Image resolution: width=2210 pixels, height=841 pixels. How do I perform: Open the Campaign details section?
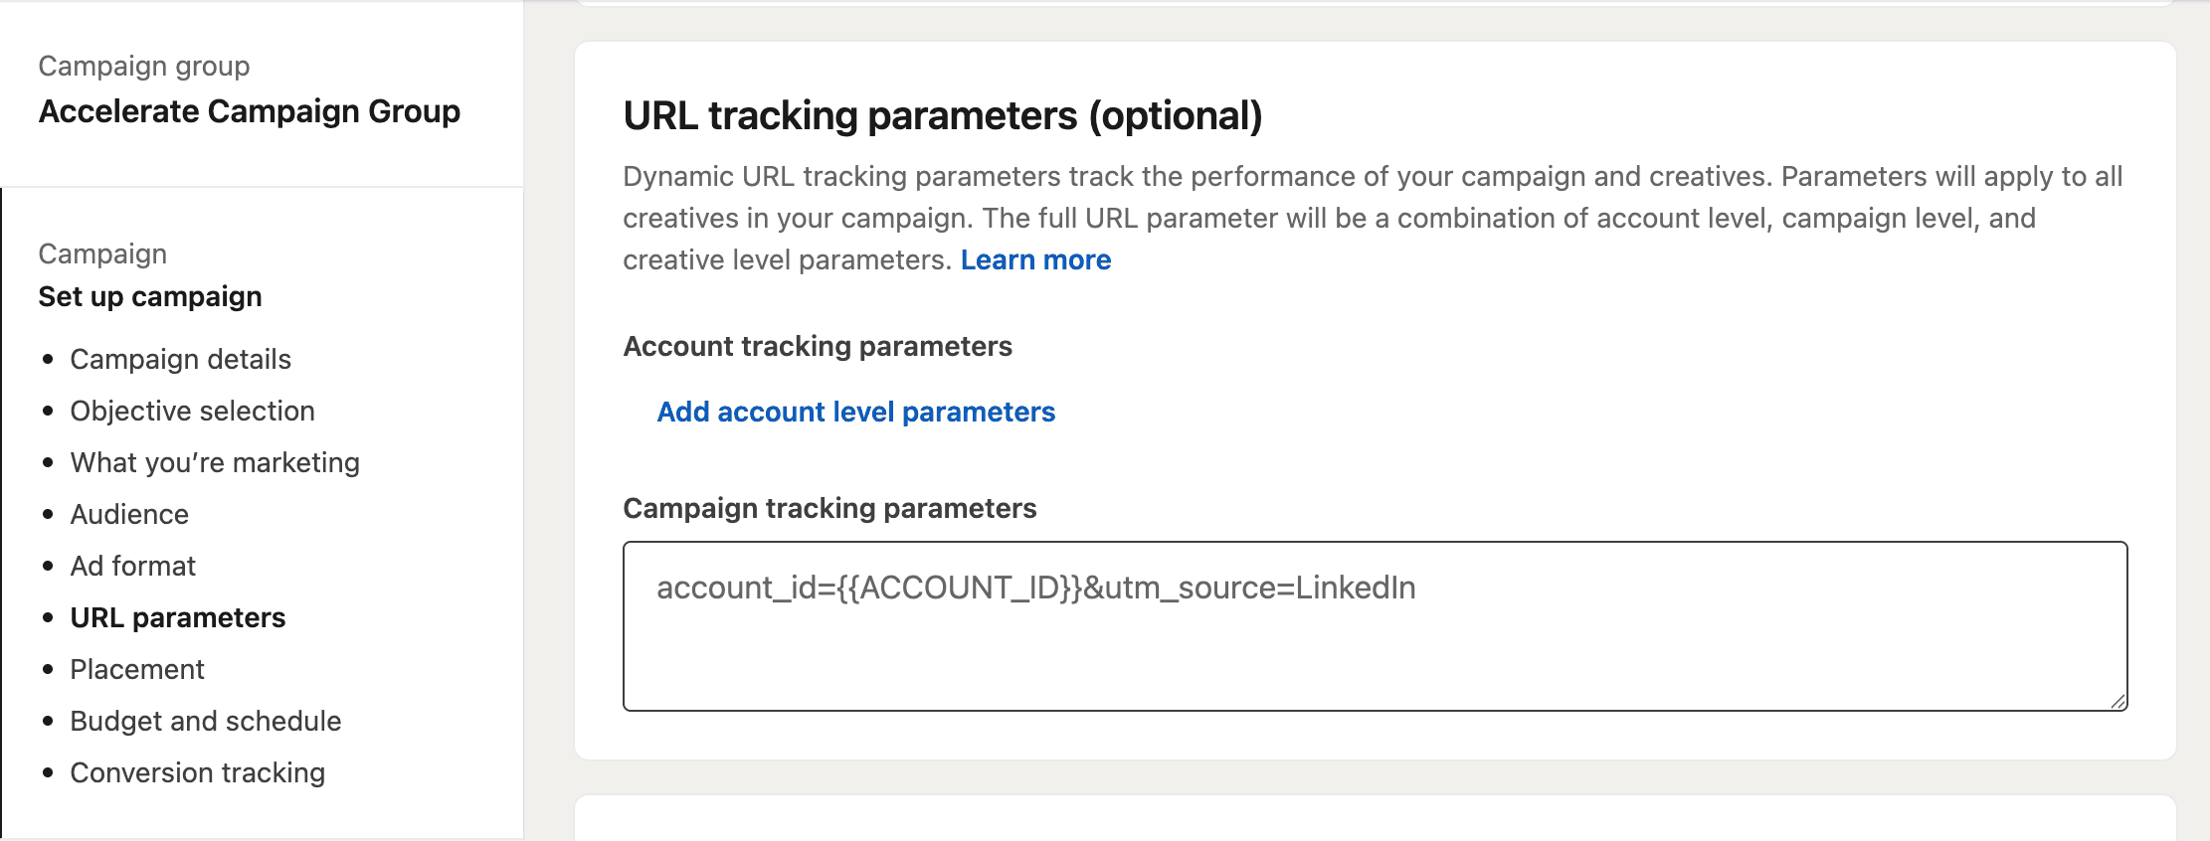[180, 359]
